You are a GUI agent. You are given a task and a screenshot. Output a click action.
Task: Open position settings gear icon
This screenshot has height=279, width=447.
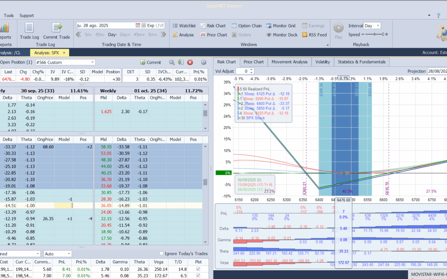204,62
